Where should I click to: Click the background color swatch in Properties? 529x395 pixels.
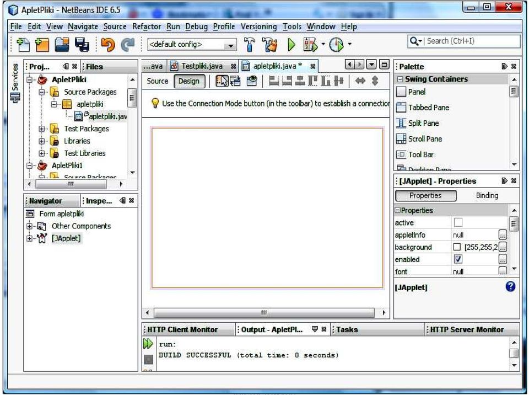point(457,247)
